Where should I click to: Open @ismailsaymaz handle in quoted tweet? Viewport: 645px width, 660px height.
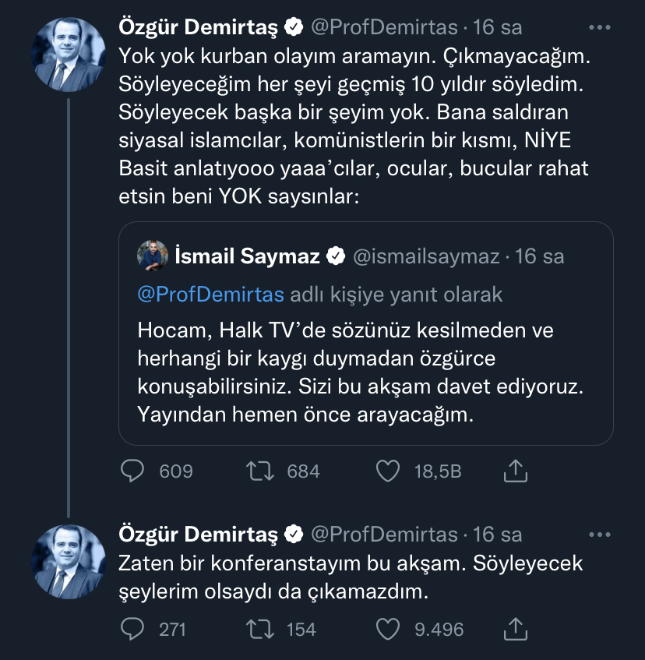point(426,256)
